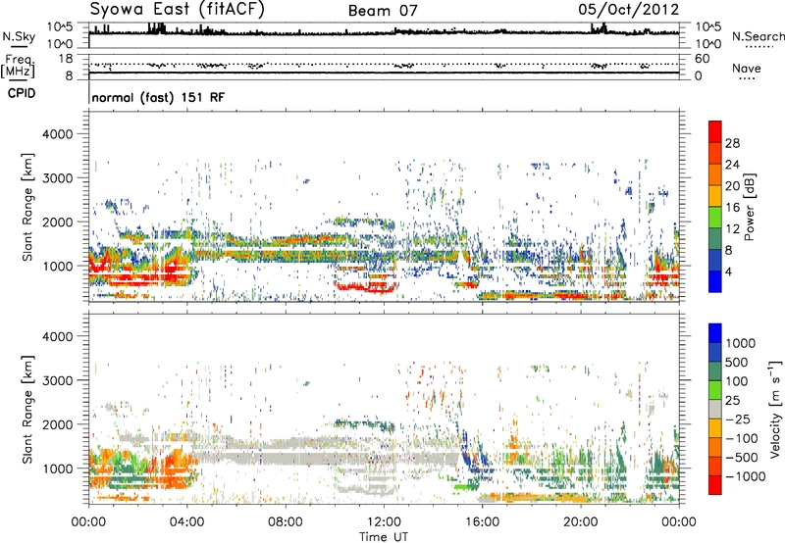Click the Power panel "Slant Range [km]" label

click(27, 207)
